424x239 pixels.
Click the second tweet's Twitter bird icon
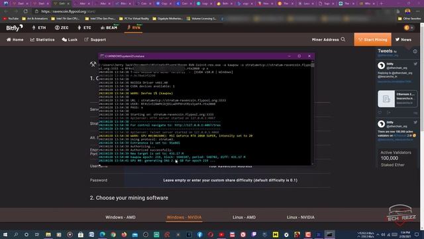click(415, 122)
